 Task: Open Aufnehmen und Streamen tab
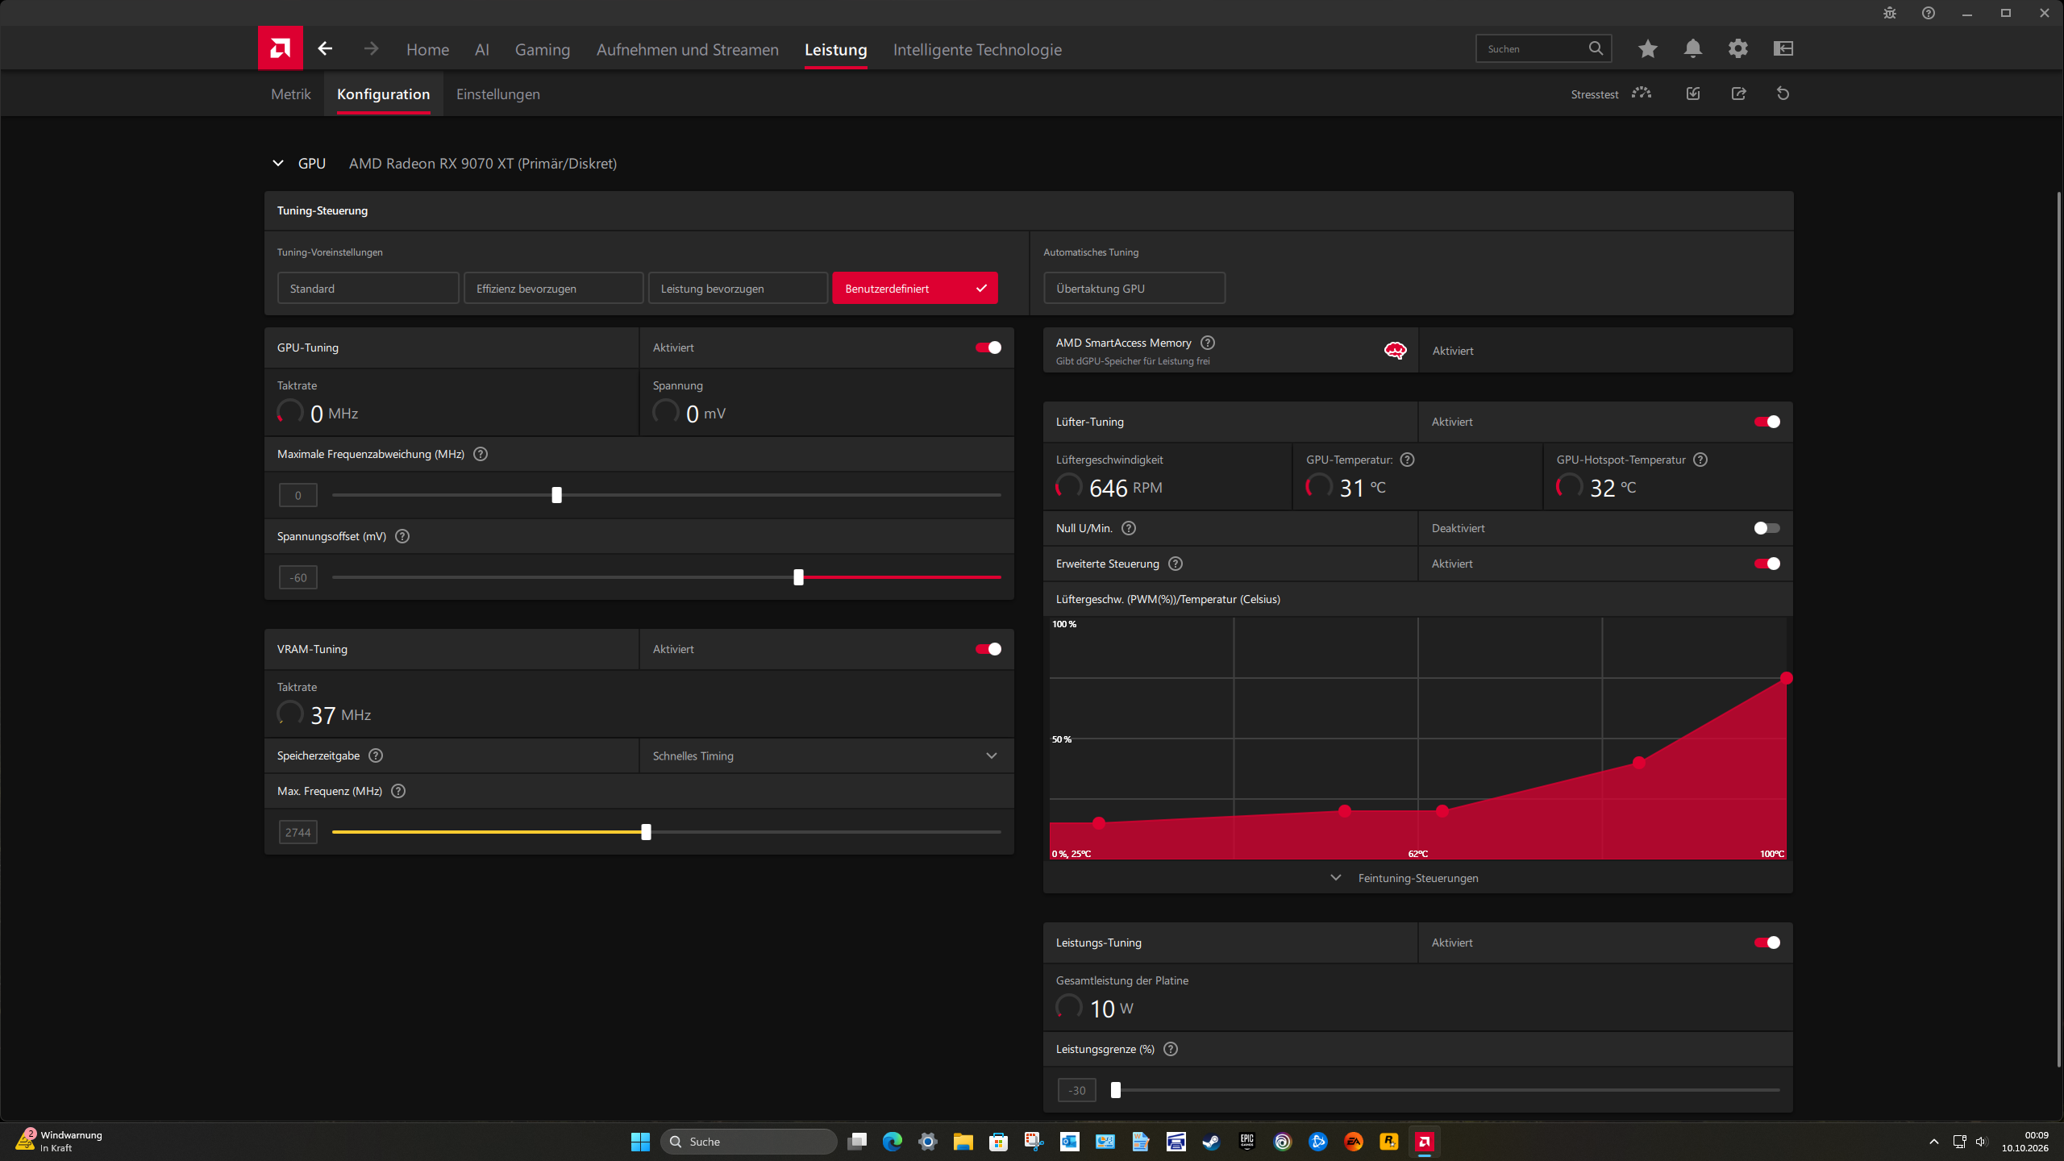click(688, 49)
